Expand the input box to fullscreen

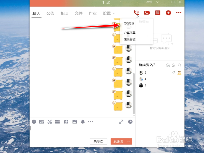(x=121, y=122)
